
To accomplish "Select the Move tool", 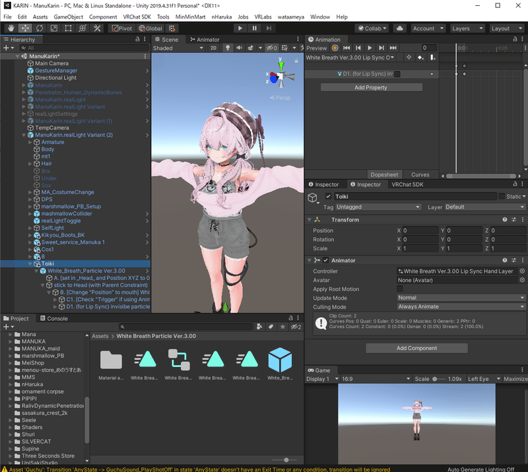I will click(x=25, y=28).
